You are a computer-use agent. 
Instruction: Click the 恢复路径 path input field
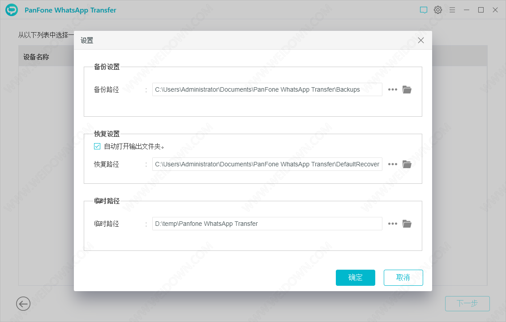(267, 164)
